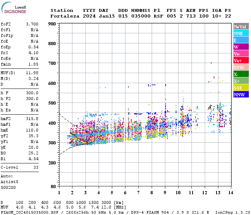This screenshot has width=251, height=215.
Task: Click the 500 km height axis label
Action: [x=52, y=103]
